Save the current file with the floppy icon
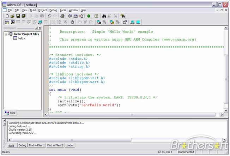The image size is (230, 156). pos(18,16)
